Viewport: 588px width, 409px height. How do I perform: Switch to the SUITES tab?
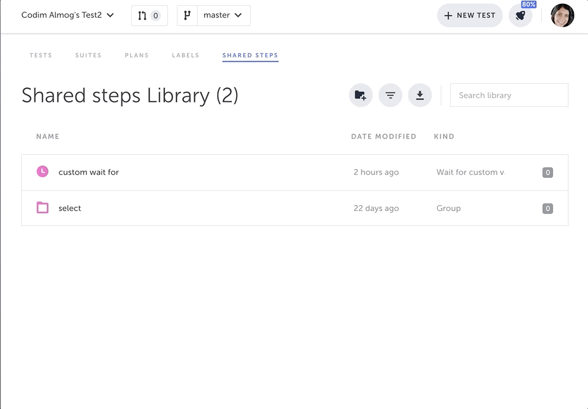[88, 55]
